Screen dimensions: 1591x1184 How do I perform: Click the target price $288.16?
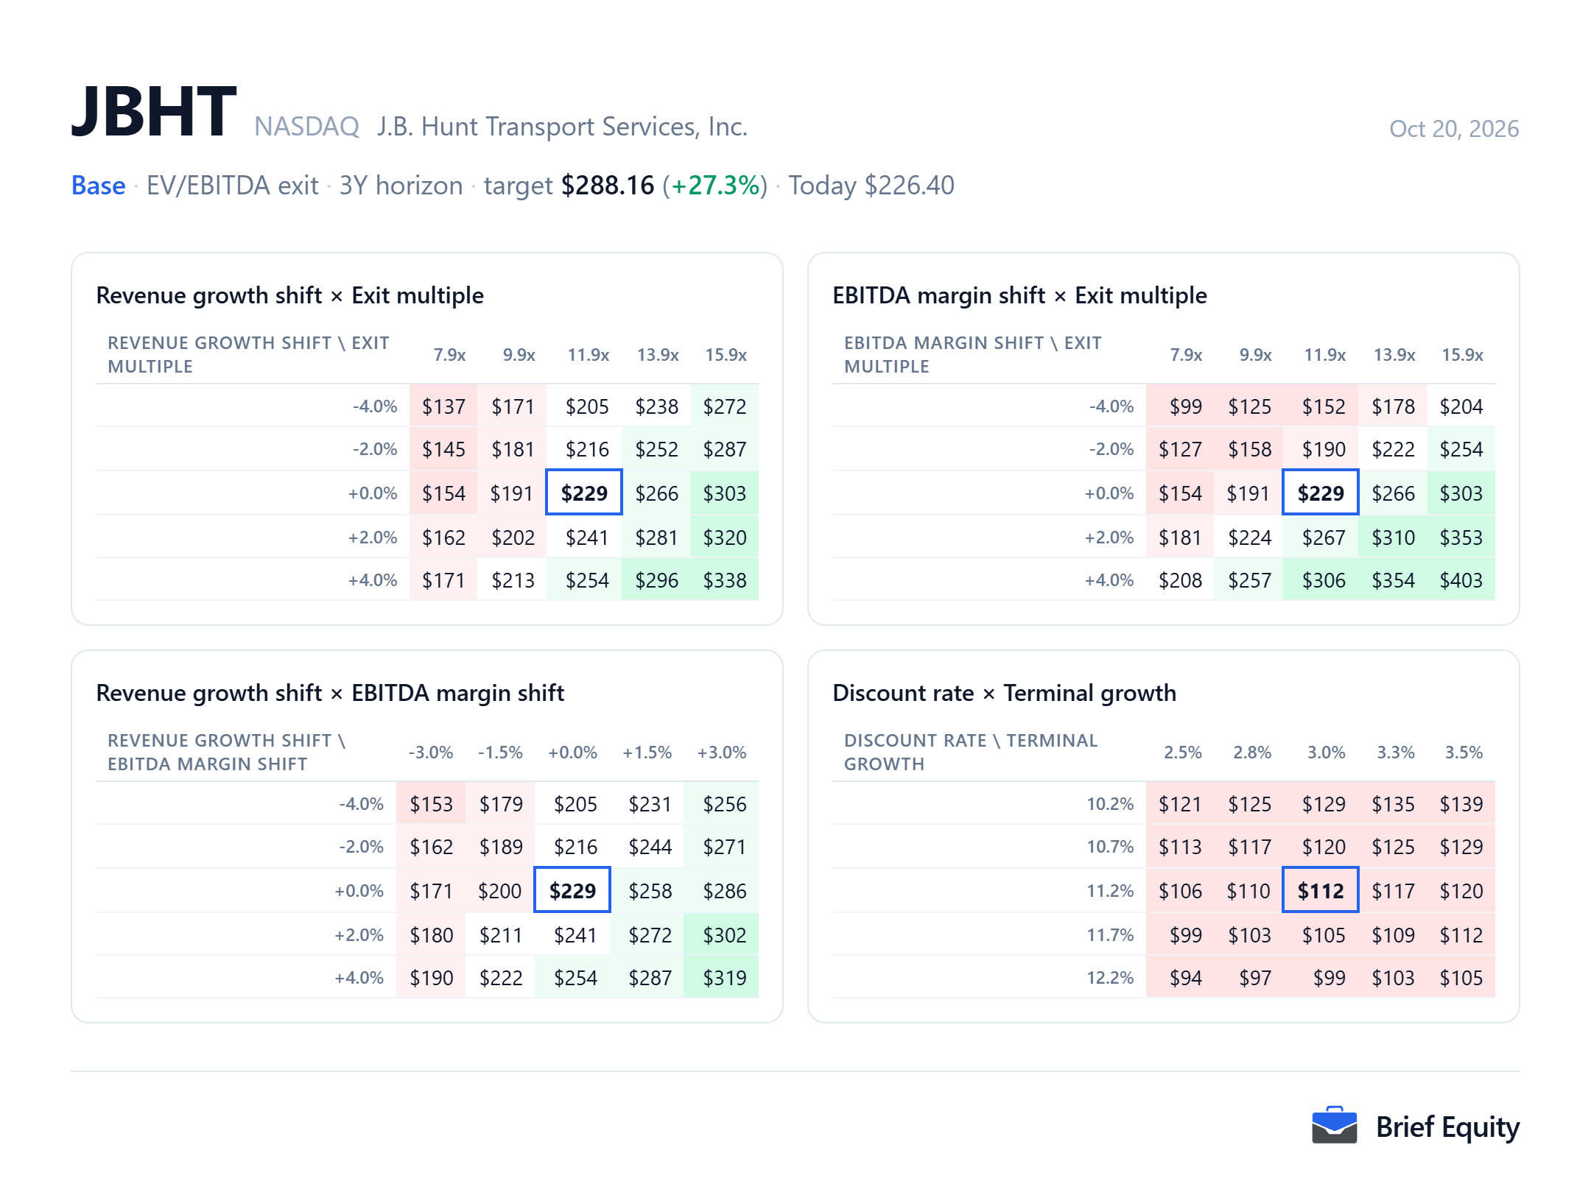(x=608, y=186)
